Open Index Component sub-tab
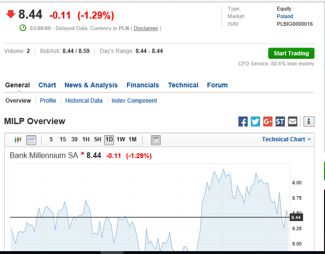This screenshot has height=254, width=325. click(x=134, y=101)
